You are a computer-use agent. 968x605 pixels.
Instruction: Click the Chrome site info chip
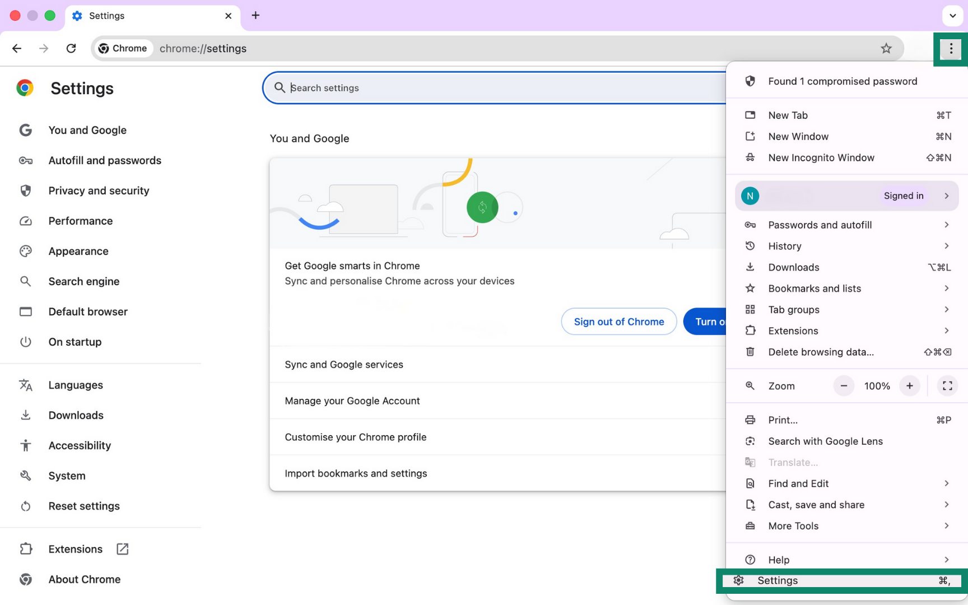coord(123,48)
